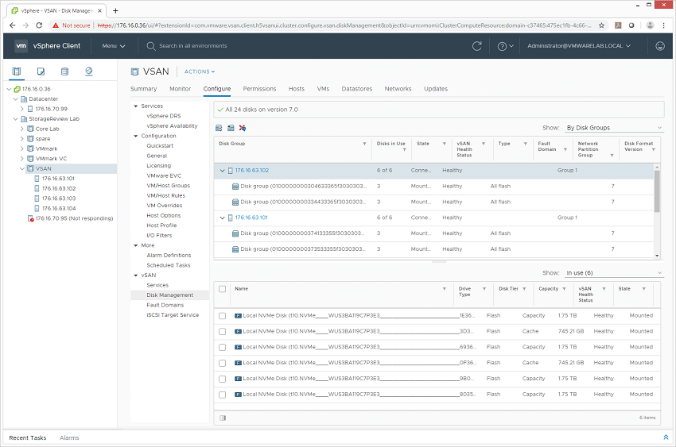Click the browser address bar URL

point(344,25)
